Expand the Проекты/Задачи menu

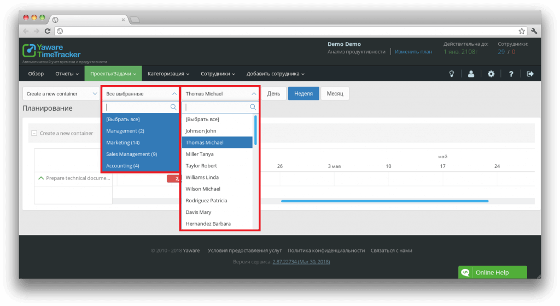(x=113, y=74)
